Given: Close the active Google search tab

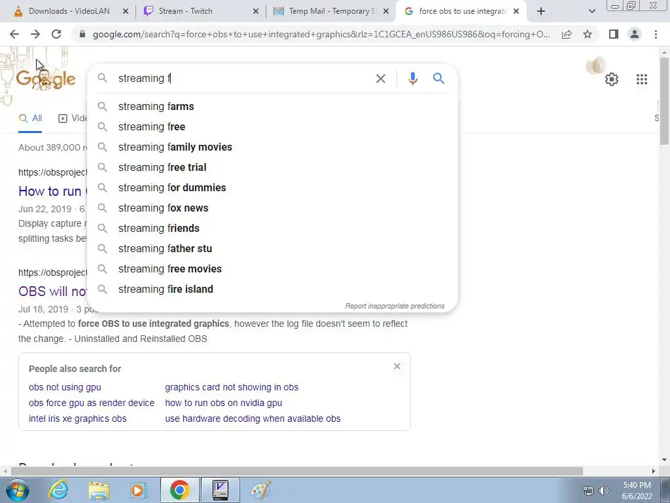Looking at the screenshot, I should click(516, 12).
